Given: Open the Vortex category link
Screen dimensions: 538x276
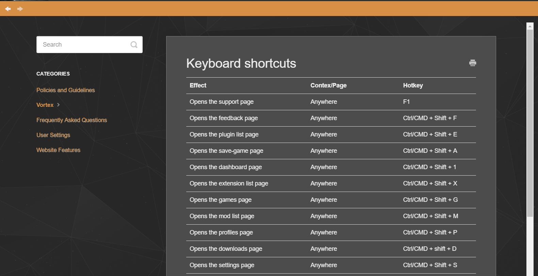Looking at the screenshot, I should (45, 105).
